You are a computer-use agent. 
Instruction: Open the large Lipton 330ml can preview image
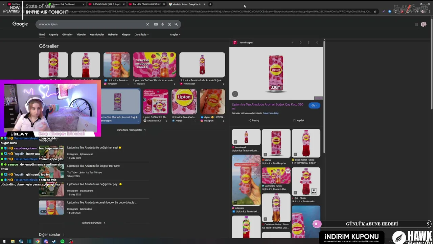click(x=276, y=73)
